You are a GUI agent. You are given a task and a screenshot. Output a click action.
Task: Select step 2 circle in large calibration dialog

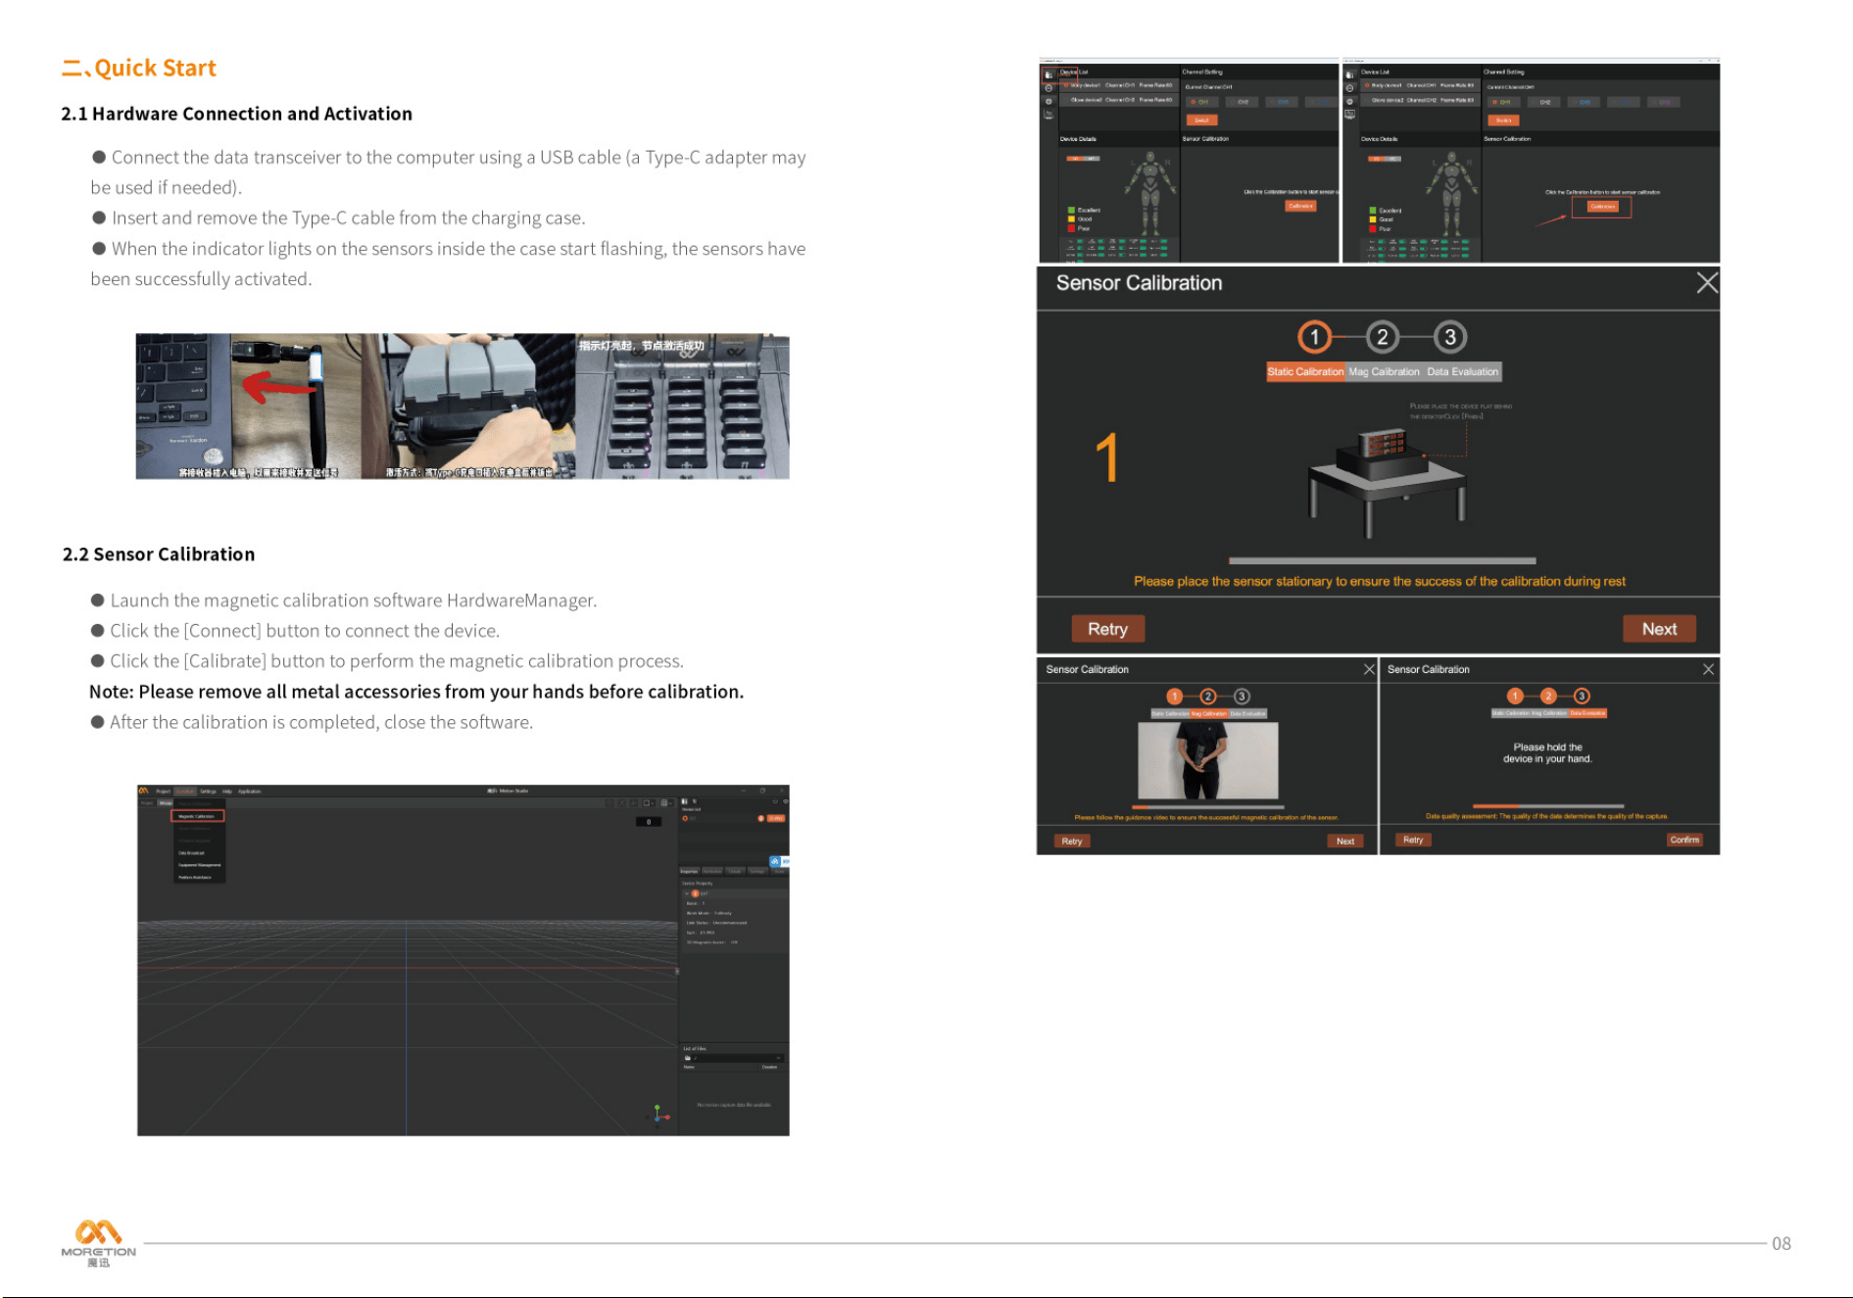tap(1382, 337)
